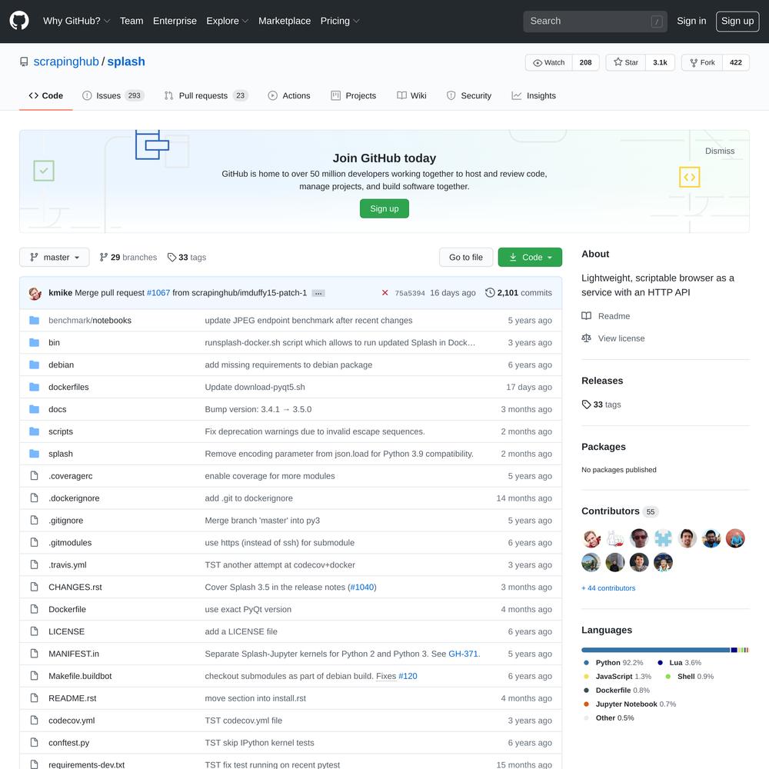Image resolution: width=769 pixels, height=769 pixels.
Task: Select the Code tab
Action: coord(46,95)
